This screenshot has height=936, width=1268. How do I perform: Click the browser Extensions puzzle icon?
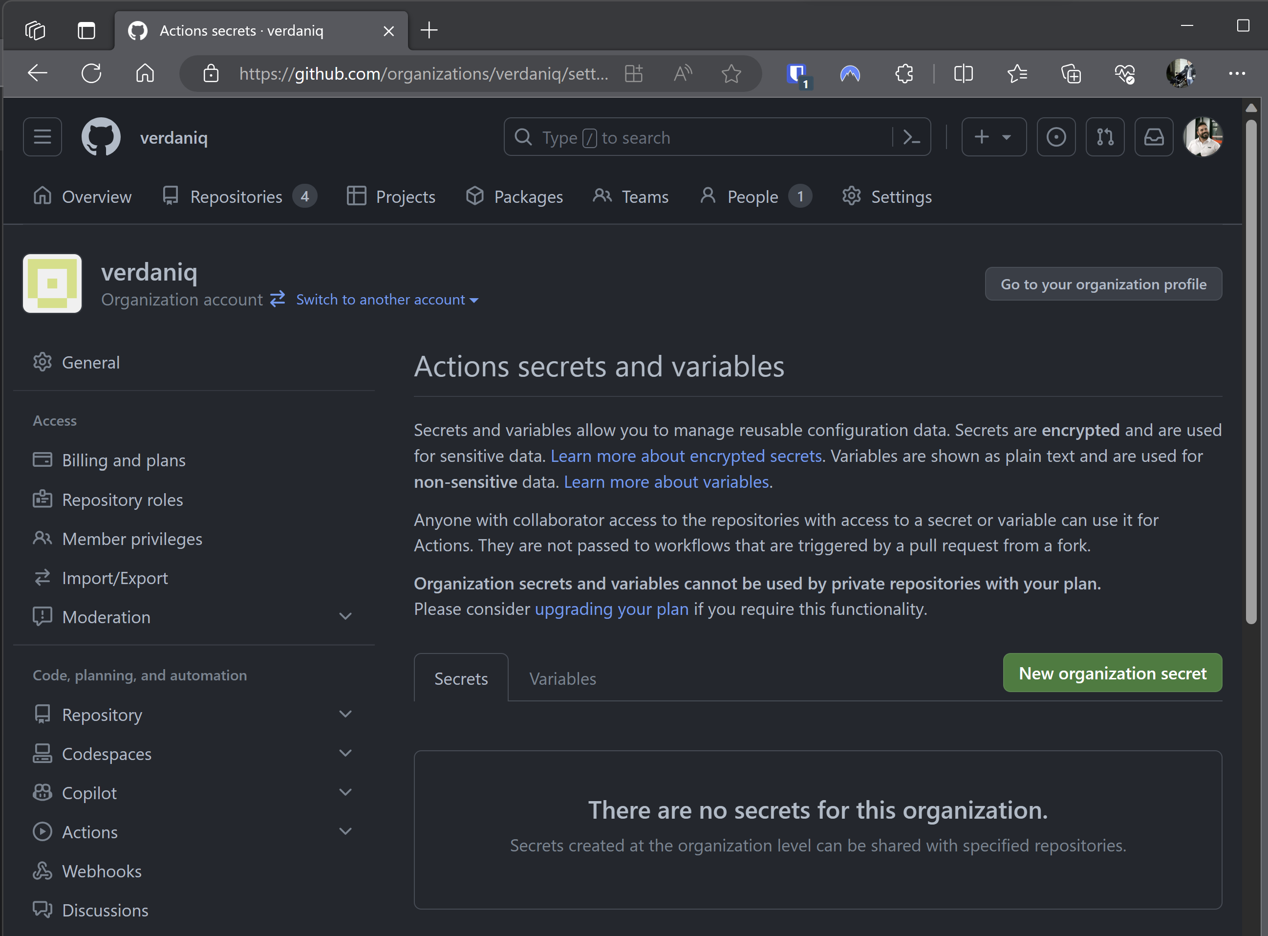[904, 74]
